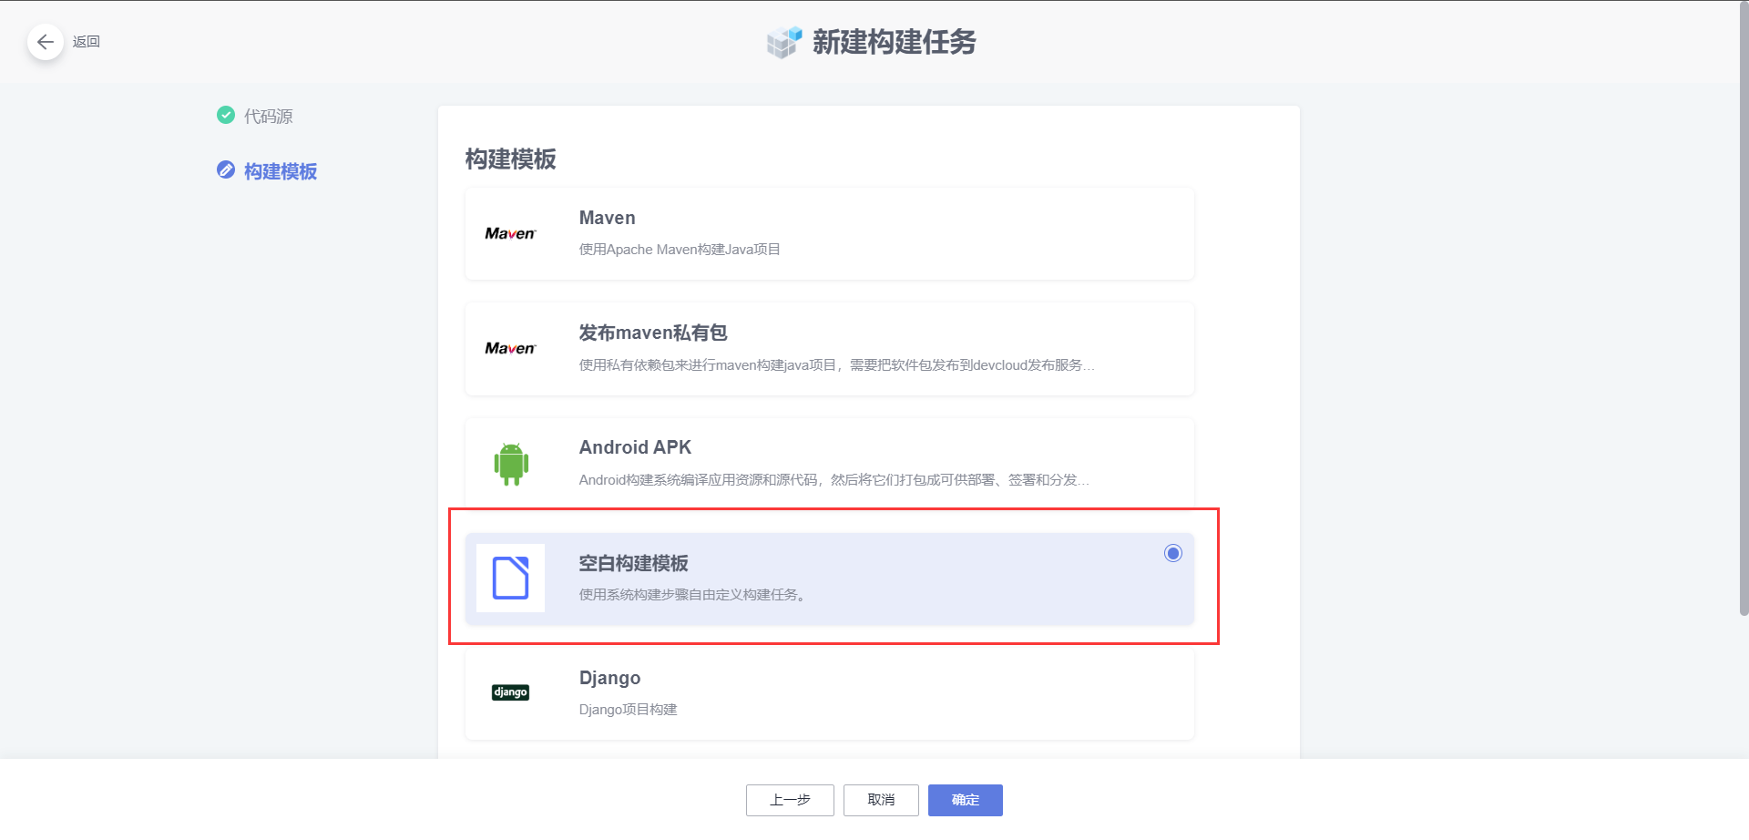Choose the Maven build template card
Image resolution: width=1749 pixels, height=840 pixels.
point(828,233)
